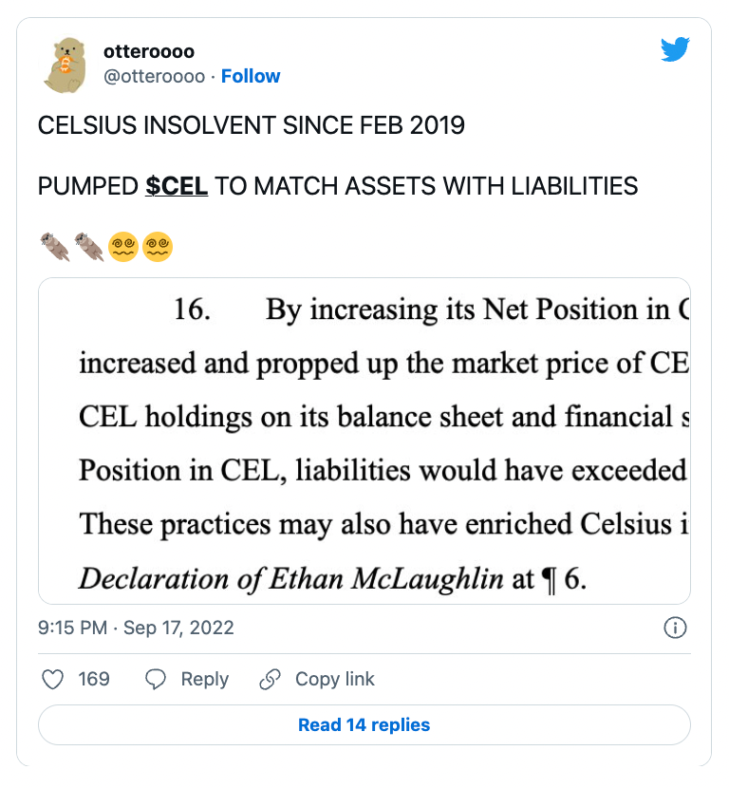Click the first otter emoji
The height and width of the screenshot is (788, 729).
point(54,247)
